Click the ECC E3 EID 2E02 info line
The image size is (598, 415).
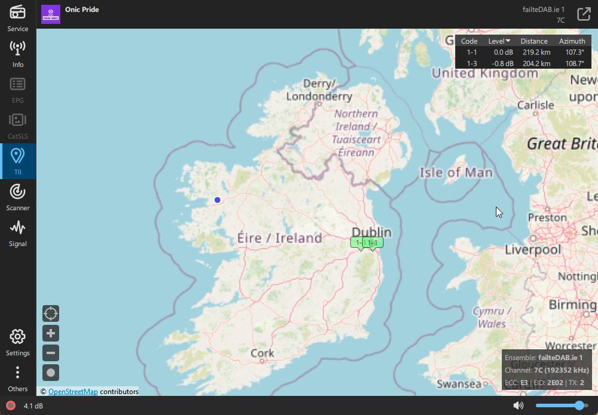pos(544,383)
